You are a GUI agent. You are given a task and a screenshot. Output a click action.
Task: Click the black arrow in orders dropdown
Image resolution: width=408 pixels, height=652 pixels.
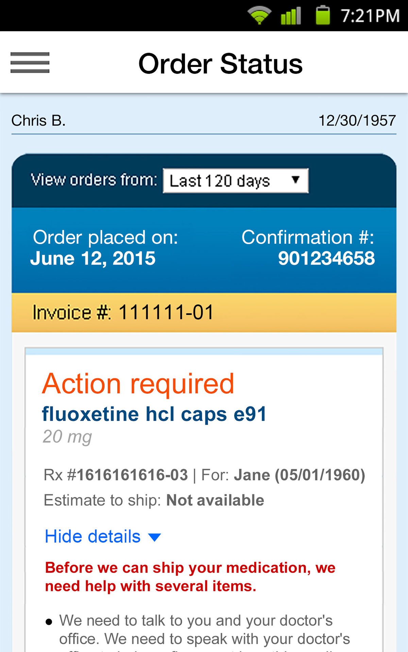pos(295,180)
